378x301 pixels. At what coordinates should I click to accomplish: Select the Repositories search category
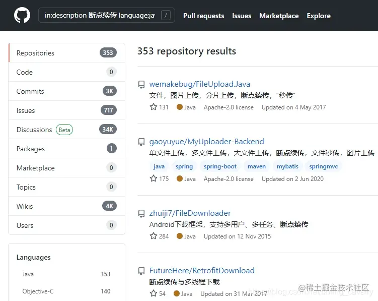tap(67, 53)
